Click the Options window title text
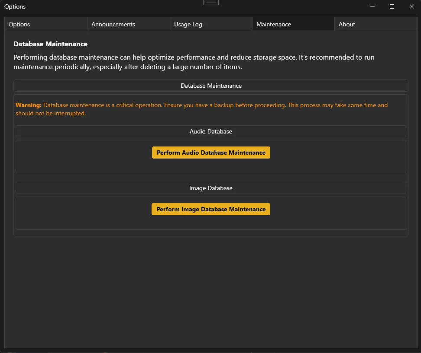Image resolution: width=421 pixels, height=353 pixels. point(15,6)
